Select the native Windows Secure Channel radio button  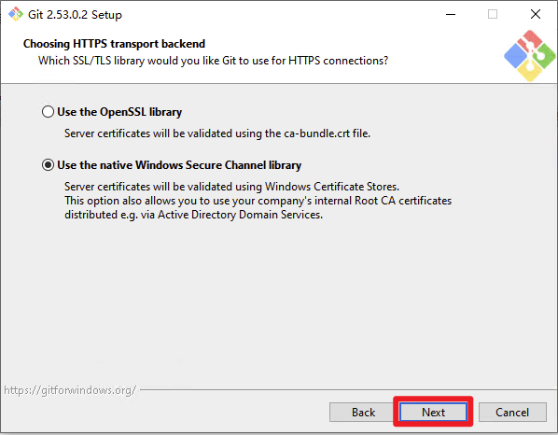click(x=48, y=165)
